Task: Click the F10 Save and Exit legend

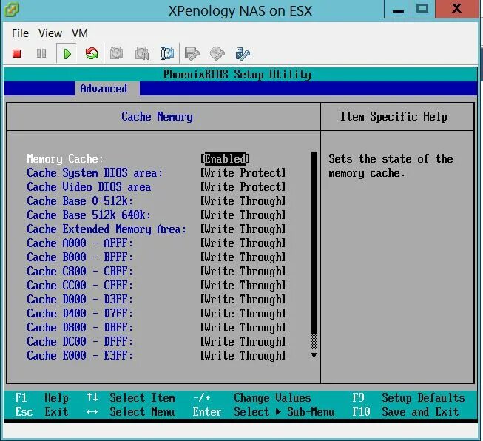Action: [405, 412]
